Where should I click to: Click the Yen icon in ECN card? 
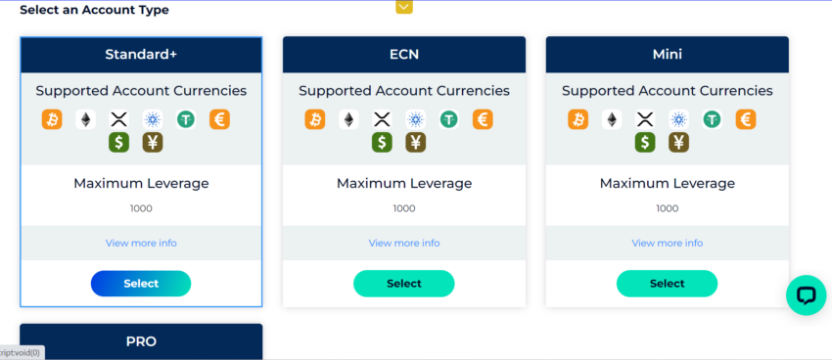point(415,142)
